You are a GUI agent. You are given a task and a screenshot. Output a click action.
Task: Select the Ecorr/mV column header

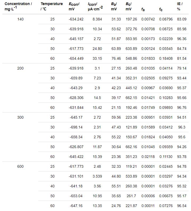[74, 6]
